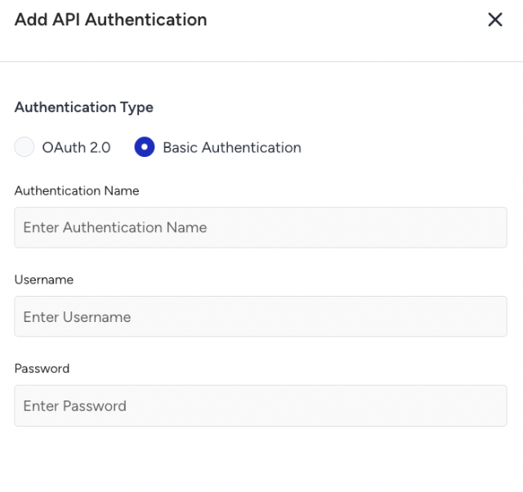The image size is (523, 492).
Task: Click the Add API Authentication title
Action: point(111,20)
